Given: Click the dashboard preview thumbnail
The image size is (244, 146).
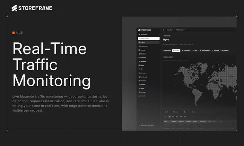Looking at the screenshot, I should 179,74.
